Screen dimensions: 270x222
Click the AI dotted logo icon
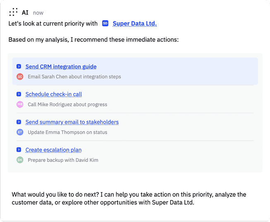pyautogui.click(x=13, y=12)
